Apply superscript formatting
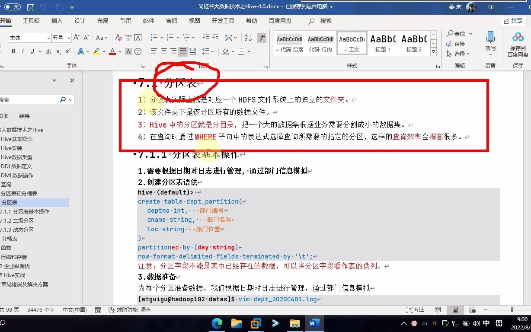The width and height of the screenshot is (531, 332). 68,51
